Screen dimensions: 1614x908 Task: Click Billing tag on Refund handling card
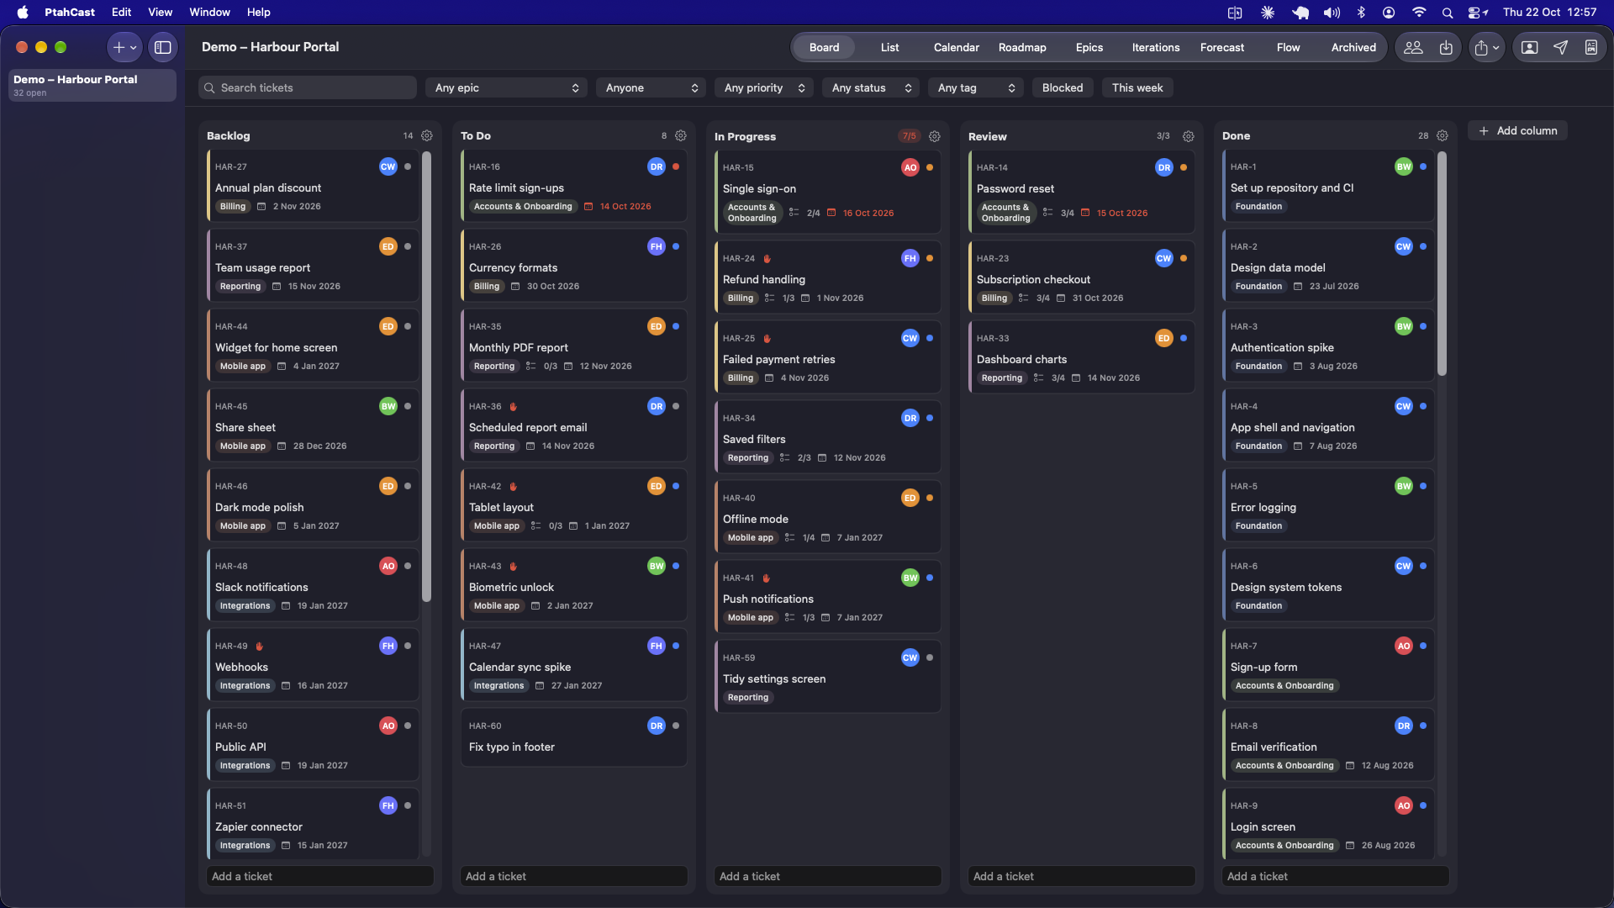tap(741, 298)
